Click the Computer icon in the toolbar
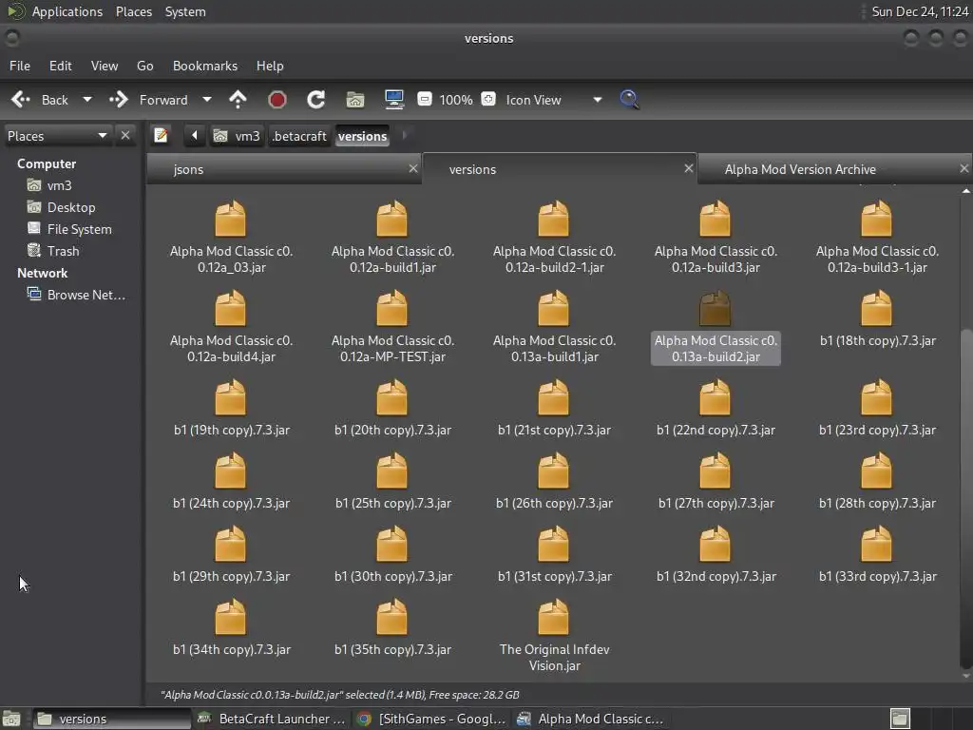 (394, 100)
